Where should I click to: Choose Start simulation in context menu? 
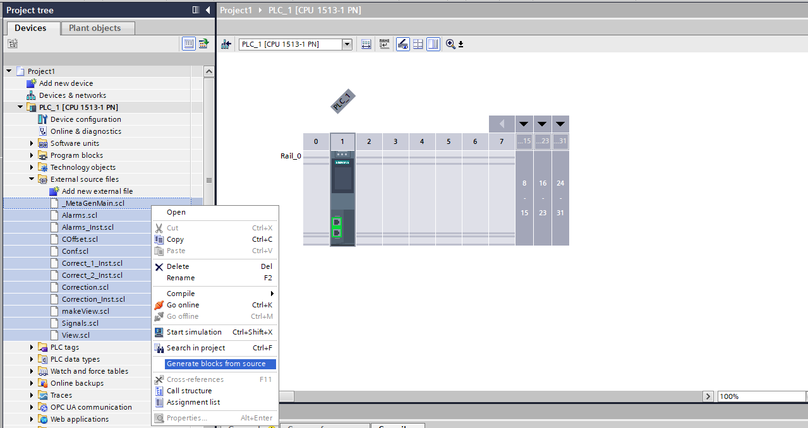click(194, 332)
